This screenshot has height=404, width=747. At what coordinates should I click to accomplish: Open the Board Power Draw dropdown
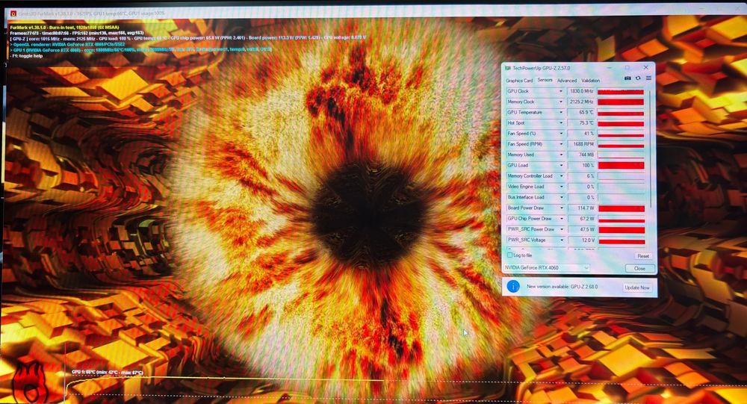[x=561, y=208]
